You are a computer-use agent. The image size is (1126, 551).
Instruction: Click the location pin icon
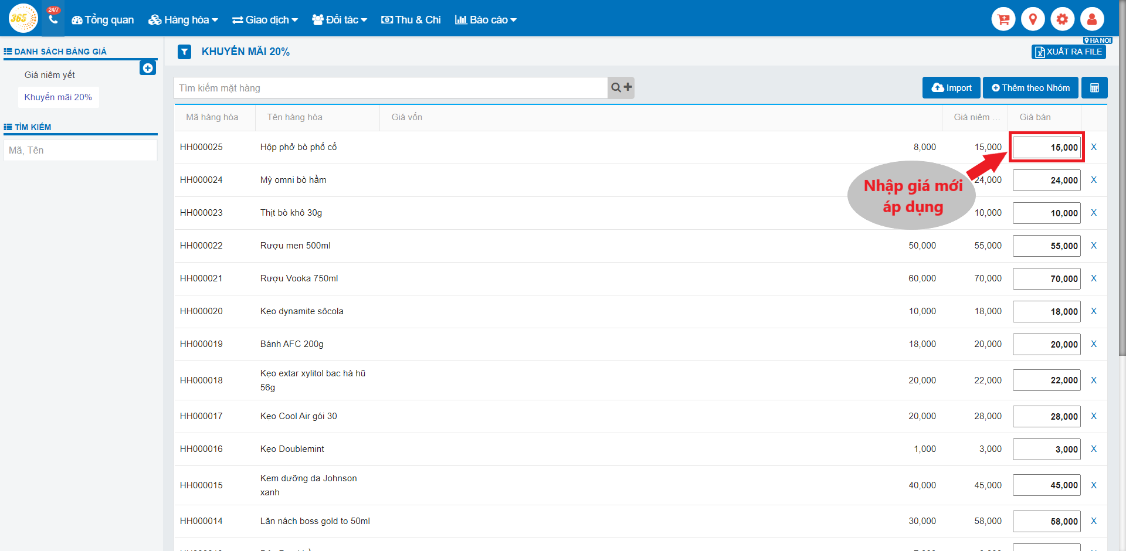coord(1033,19)
